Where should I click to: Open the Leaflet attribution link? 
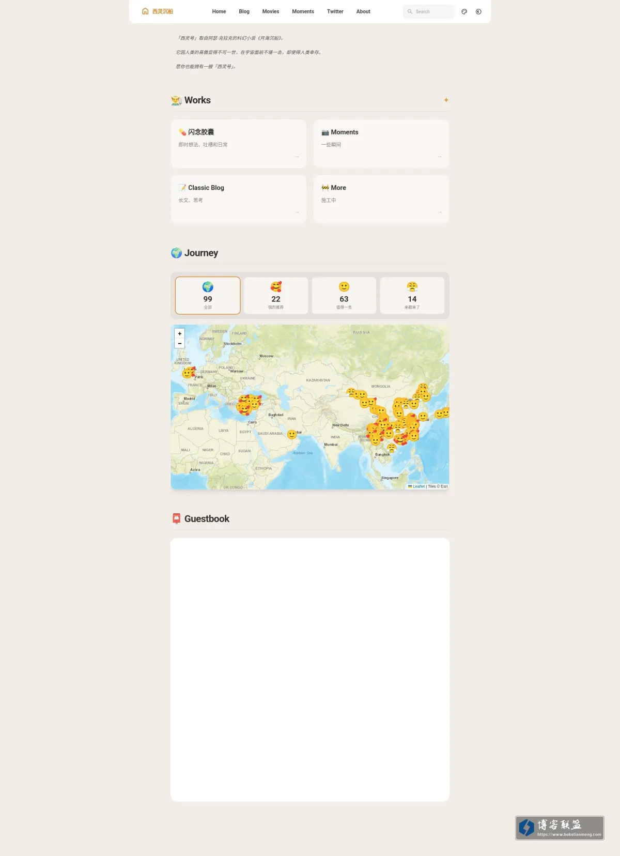[x=416, y=486]
